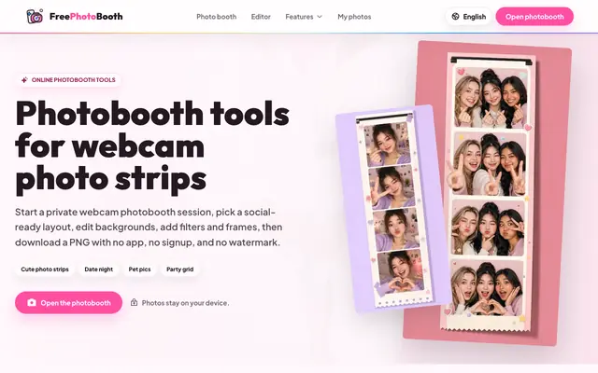Open My photos in navigation

pos(354,17)
